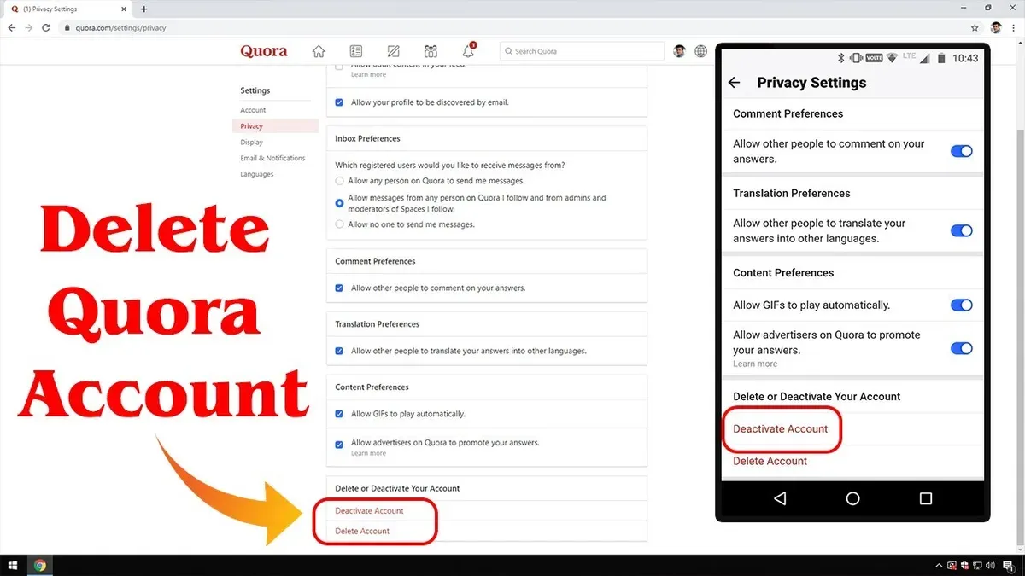Tap the Android home circle button
The width and height of the screenshot is (1025, 576).
pyautogui.click(x=852, y=498)
